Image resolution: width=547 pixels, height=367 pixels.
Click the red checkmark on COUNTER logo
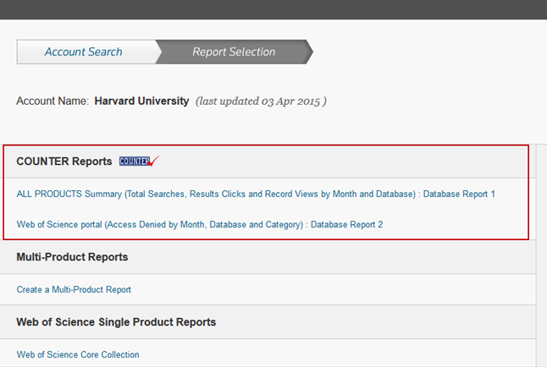(x=154, y=160)
